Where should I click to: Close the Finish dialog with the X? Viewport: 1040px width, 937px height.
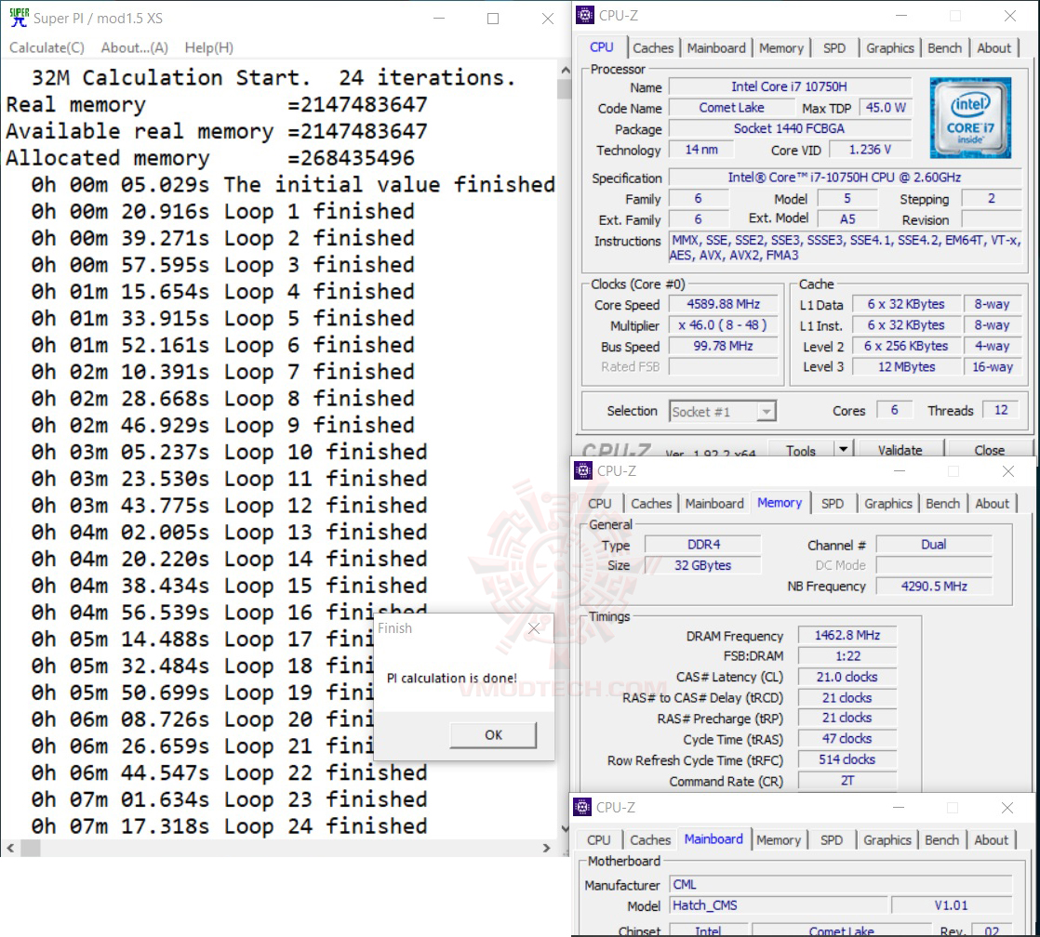pyautogui.click(x=534, y=628)
